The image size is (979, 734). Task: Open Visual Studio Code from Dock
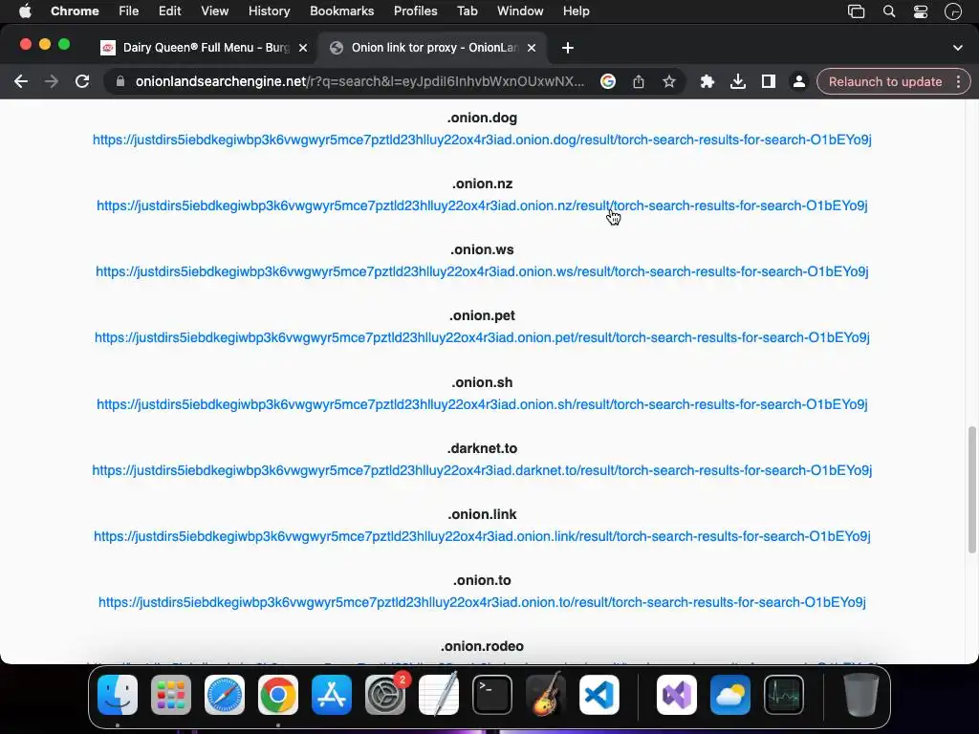(x=599, y=695)
